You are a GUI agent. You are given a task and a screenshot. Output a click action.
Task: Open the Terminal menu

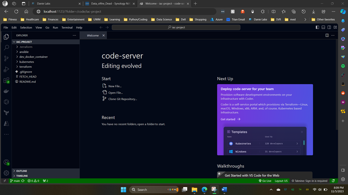click(67, 27)
